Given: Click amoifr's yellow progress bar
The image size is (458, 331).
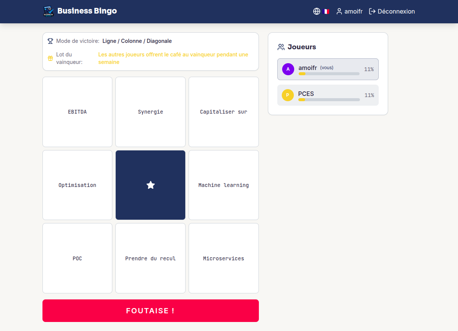Looking at the screenshot, I should pyautogui.click(x=328, y=74).
